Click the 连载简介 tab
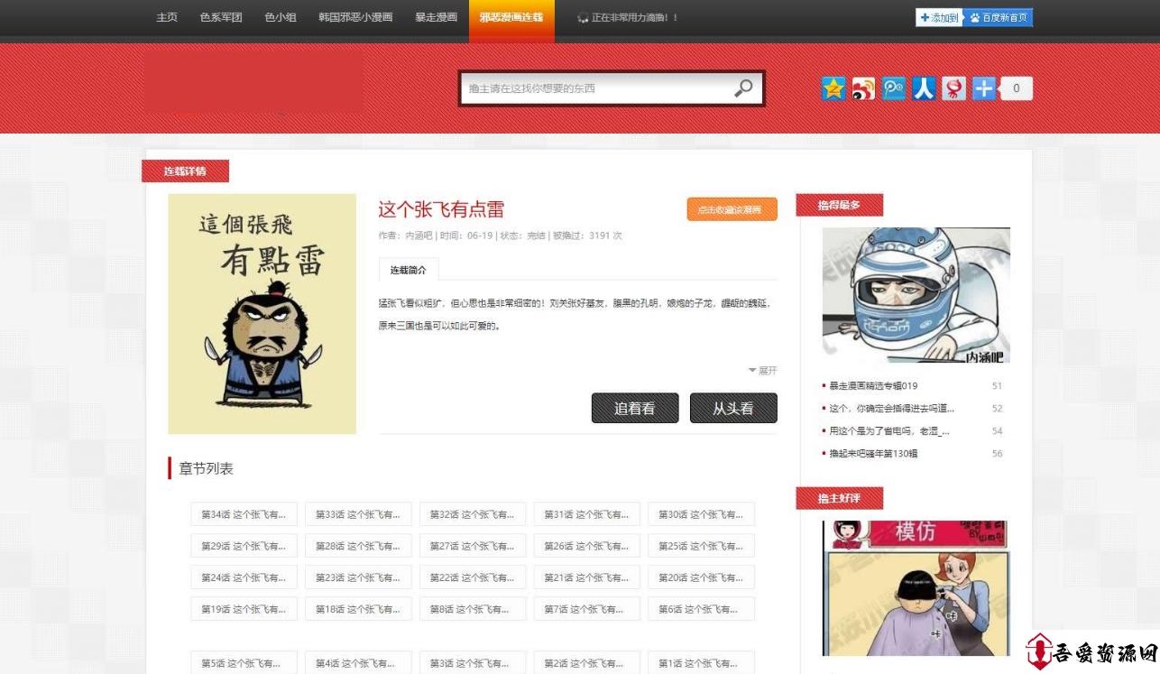Viewport: 1160px width, 674px height. coord(409,270)
